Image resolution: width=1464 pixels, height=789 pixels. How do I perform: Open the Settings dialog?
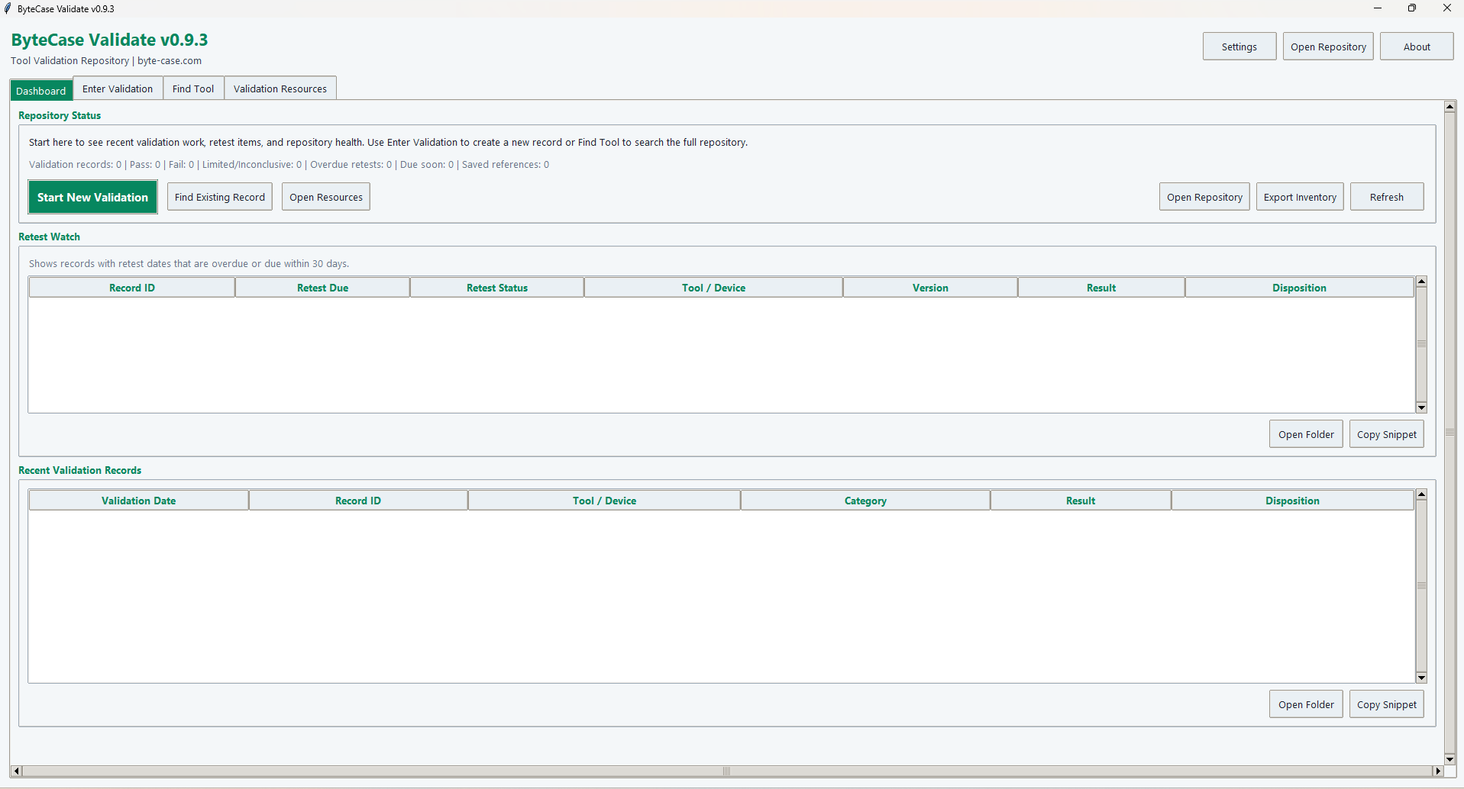click(1239, 47)
